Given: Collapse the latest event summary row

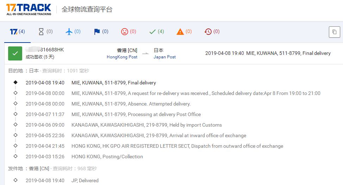Looking at the screenshot, I should click(268, 53).
